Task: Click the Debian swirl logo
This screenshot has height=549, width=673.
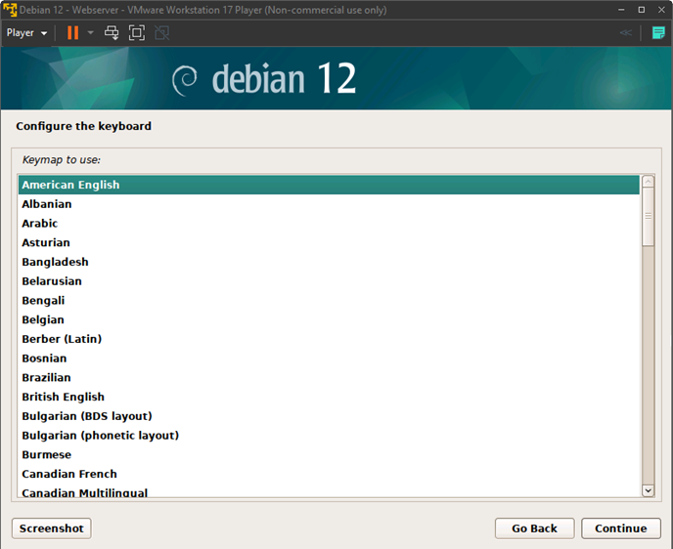Action: 185,80
